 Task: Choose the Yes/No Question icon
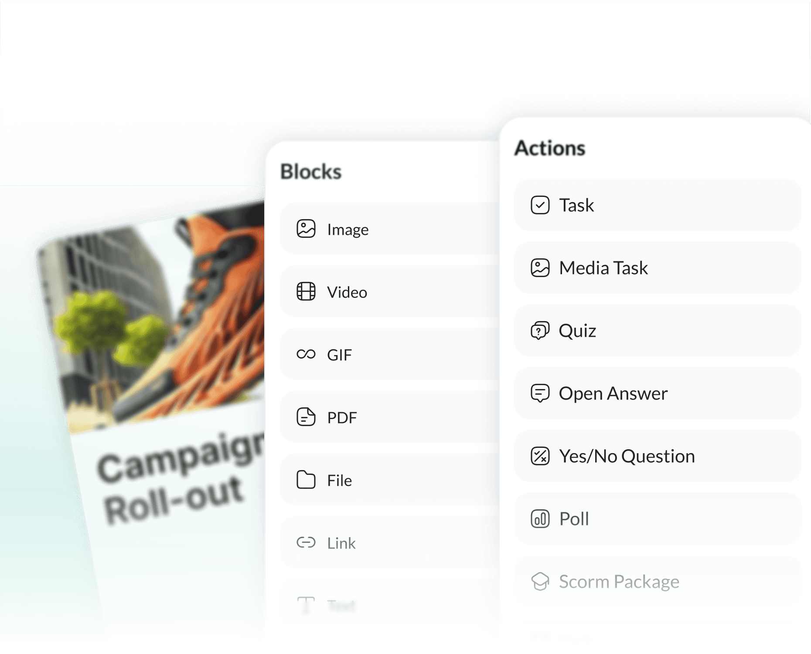[x=540, y=456]
